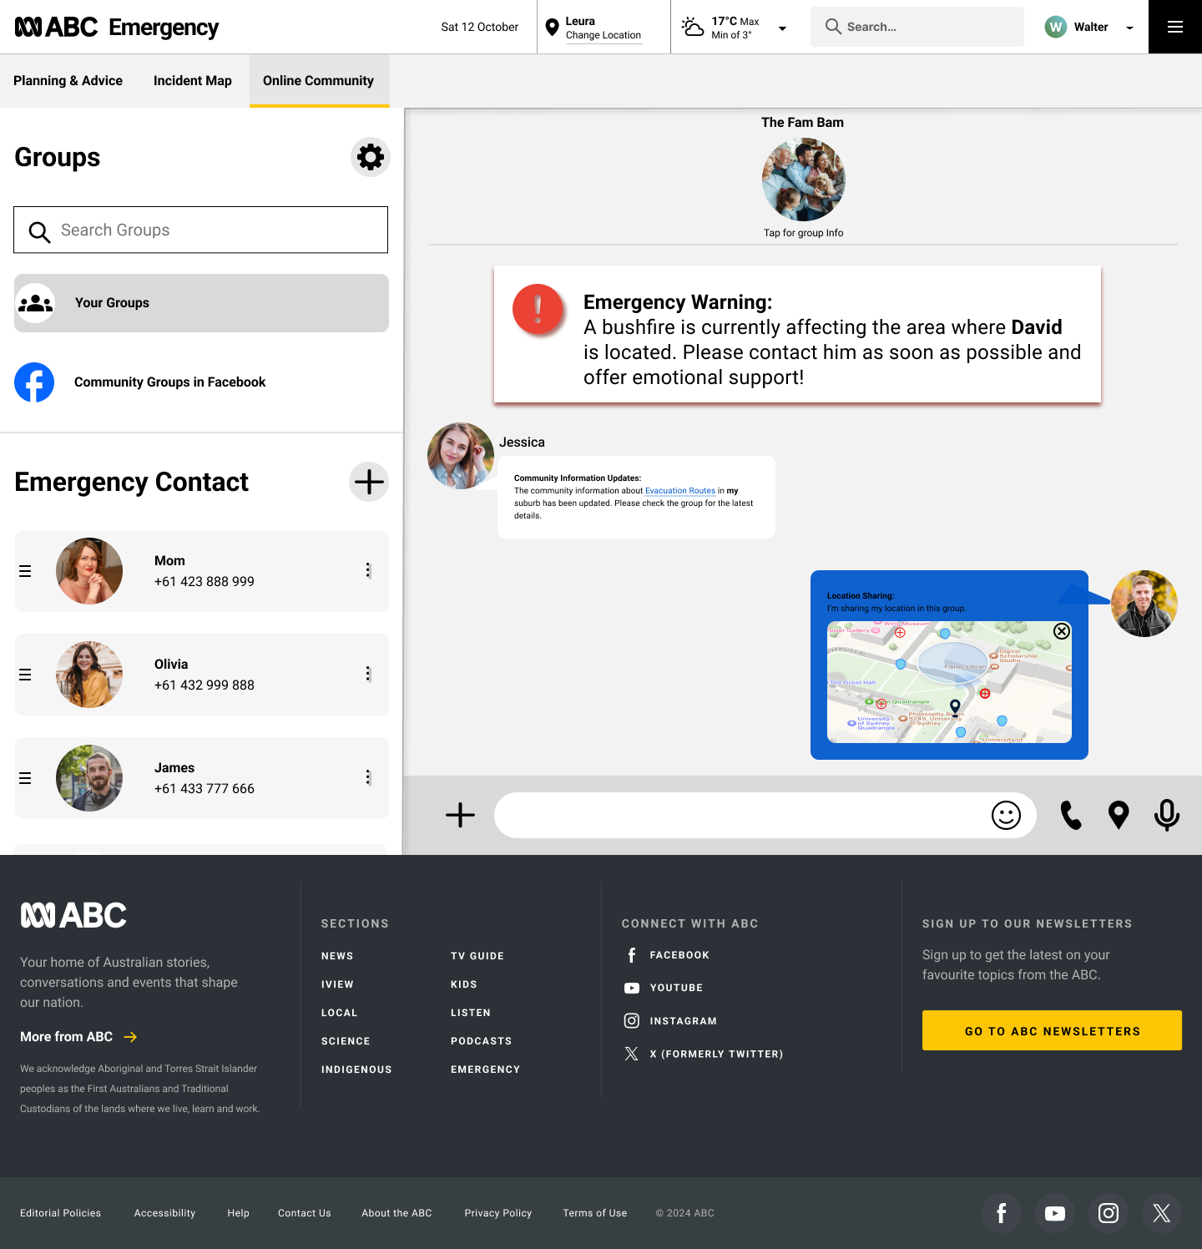Open Instagram under Connect with ABC
This screenshot has height=1249, width=1202.
coord(670,1020)
